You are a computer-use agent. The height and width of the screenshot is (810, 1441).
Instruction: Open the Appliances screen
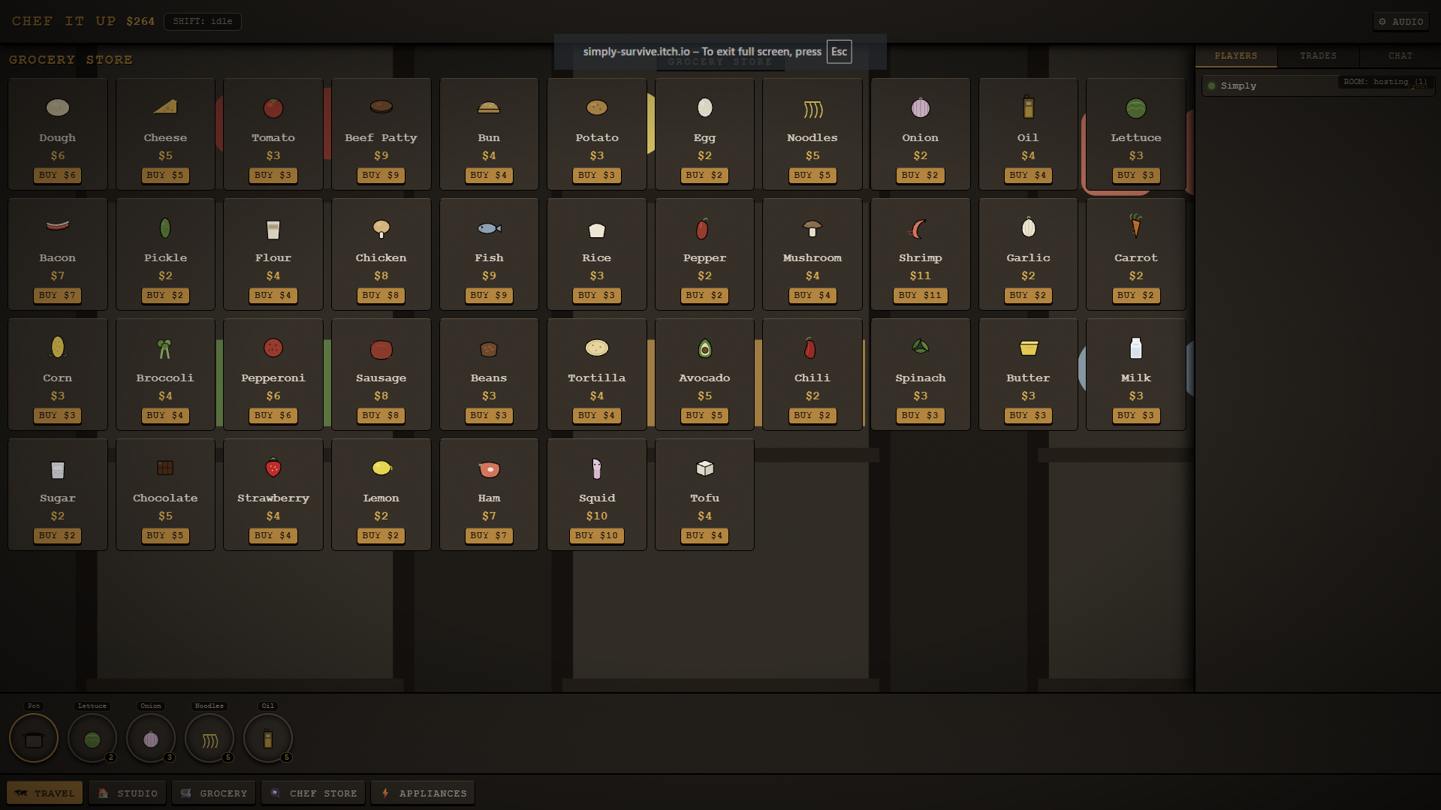tap(423, 793)
